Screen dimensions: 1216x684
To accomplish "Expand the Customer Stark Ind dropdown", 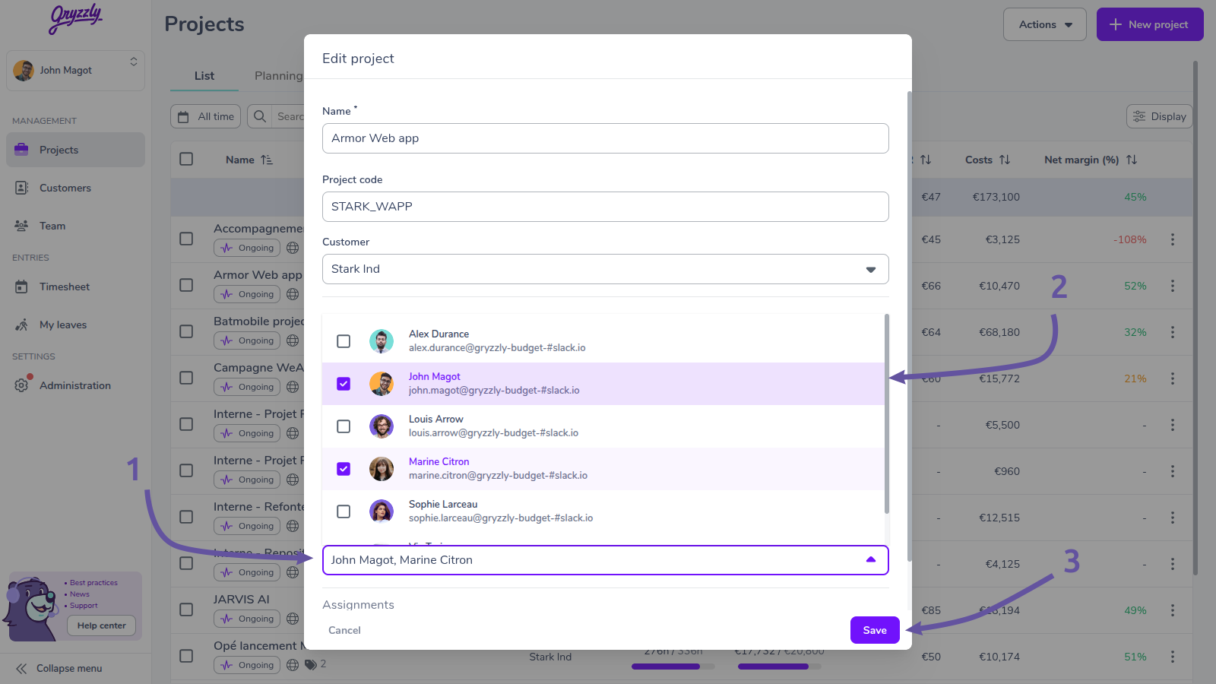I will point(606,269).
